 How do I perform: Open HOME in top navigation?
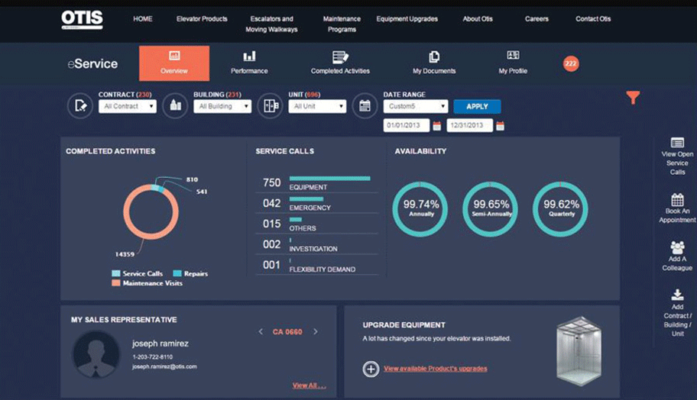pos(143,19)
